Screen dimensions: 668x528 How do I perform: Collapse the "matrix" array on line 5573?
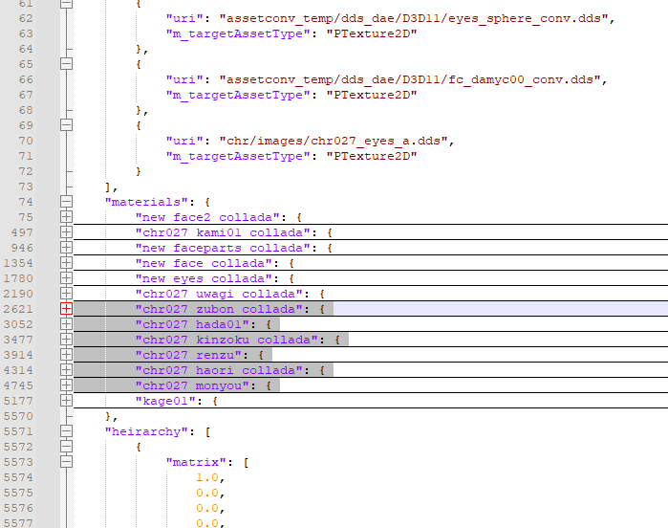tap(66, 462)
